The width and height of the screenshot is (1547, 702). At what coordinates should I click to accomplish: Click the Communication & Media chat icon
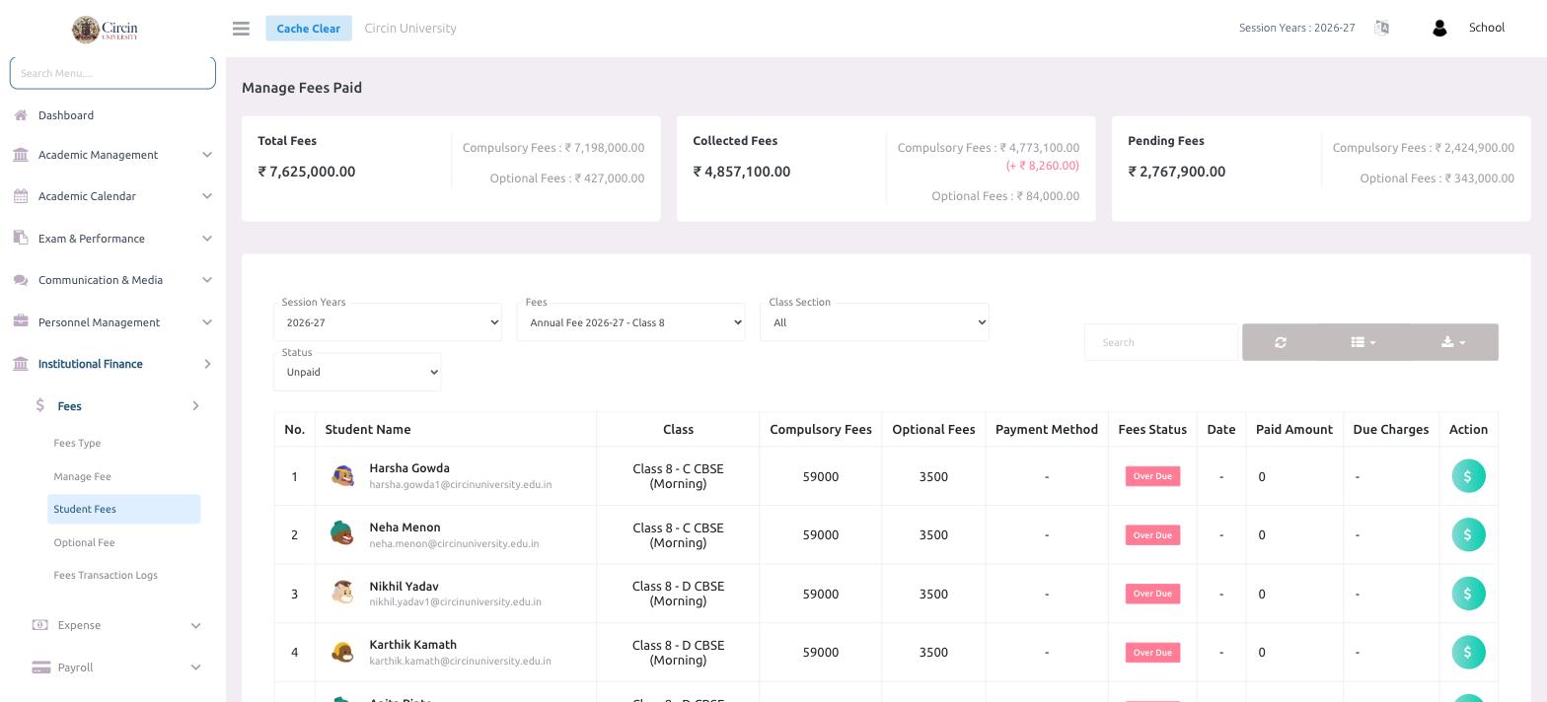[x=21, y=280]
